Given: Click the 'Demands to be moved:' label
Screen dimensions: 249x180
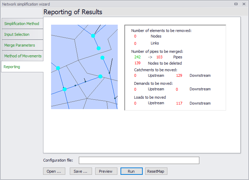Looking at the screenshot, I should tap(153, 83).
